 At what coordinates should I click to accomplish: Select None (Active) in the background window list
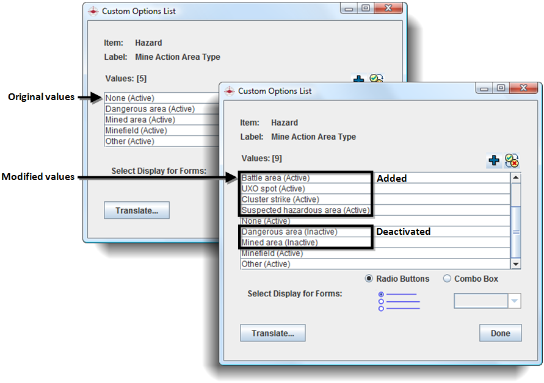pyautogui.click(x=130, y=98)
